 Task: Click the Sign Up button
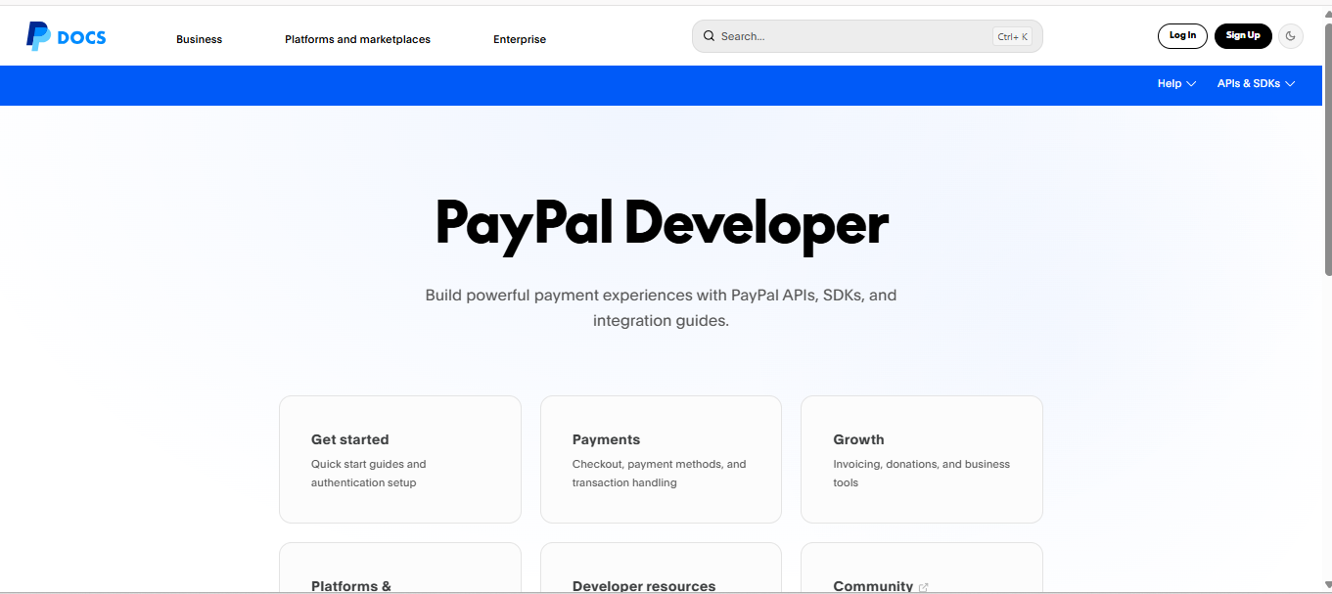coord(1243,36)
